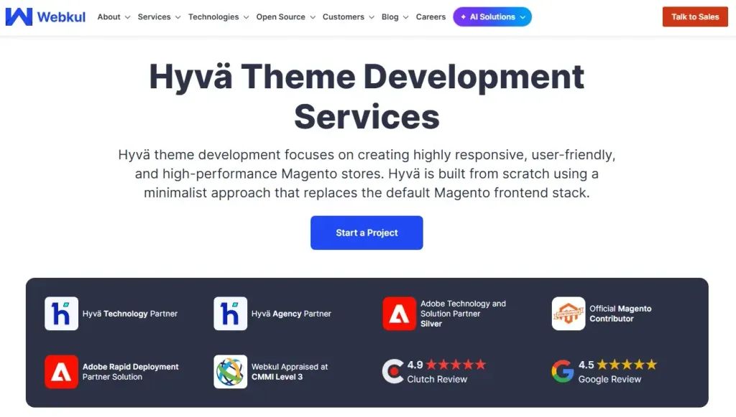Viewport: 736px width, 417px height.
Task: Click the 4.5 Google rating number
Action: click(x=586, y=365)
